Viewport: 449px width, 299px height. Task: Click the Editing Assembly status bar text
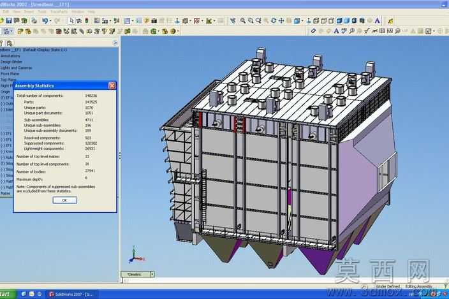coord(418,286)
